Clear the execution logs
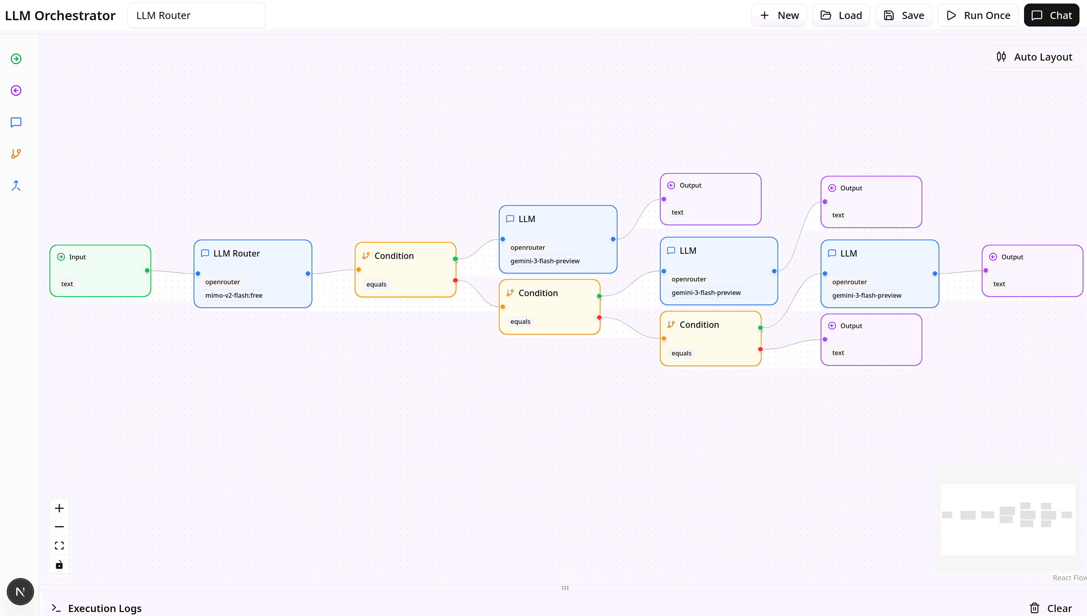This screenshot has width=1087, height=616. point(1051,608)
